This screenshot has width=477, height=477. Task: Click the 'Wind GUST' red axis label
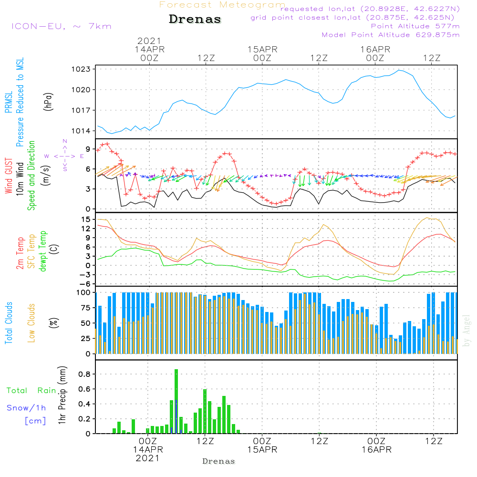[9, 176]
